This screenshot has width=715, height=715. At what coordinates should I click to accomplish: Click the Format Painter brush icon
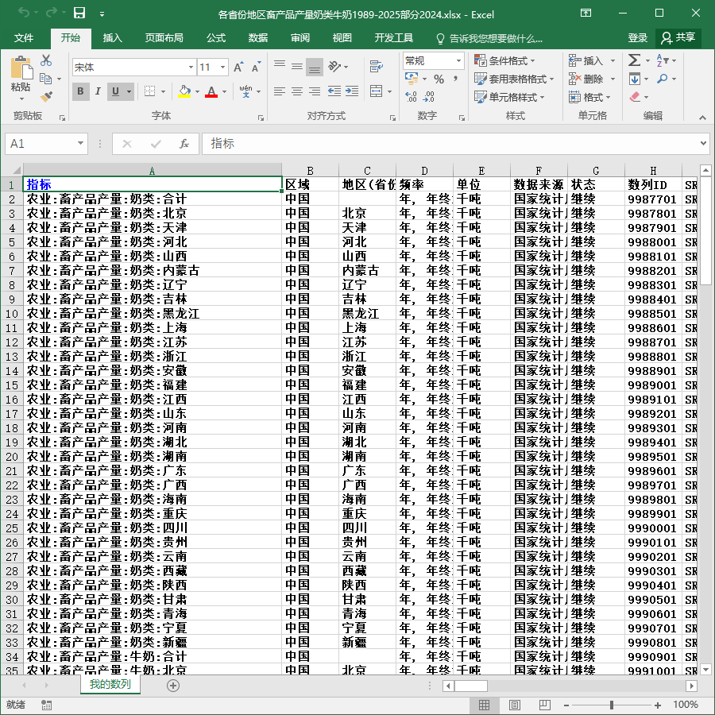point(46,96)
